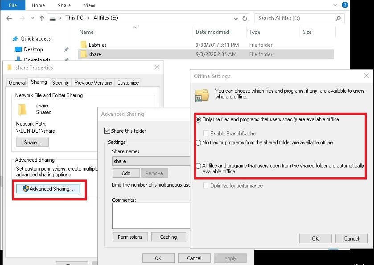Open the help question mark icon
Image resolution: width=374 pixels, height=265 pixels.
point(345,5)
